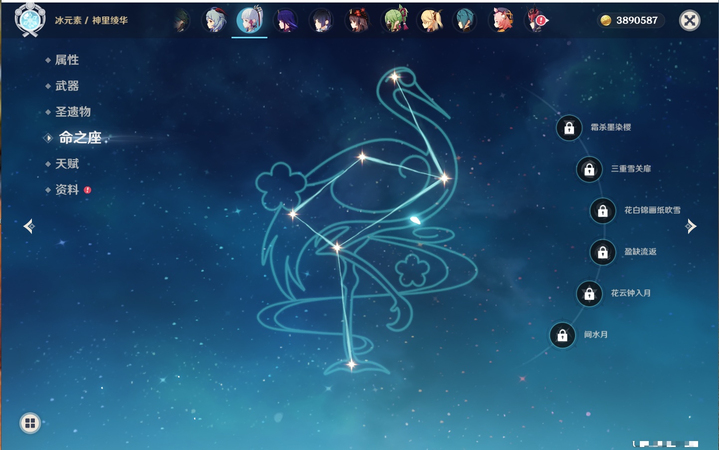Switch to the pink-haired horned character portrait
The image size is (719, 450).
(502, 20)
